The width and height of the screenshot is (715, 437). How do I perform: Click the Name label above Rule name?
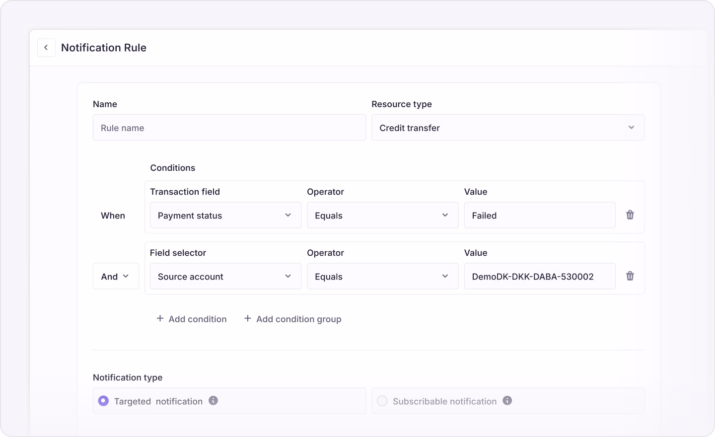(105, 104)
